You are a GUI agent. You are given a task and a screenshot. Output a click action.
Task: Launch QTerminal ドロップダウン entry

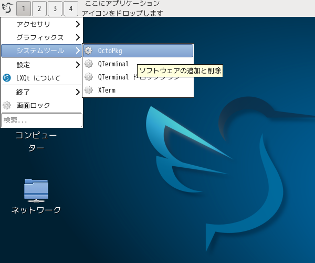tap(138, 77)
